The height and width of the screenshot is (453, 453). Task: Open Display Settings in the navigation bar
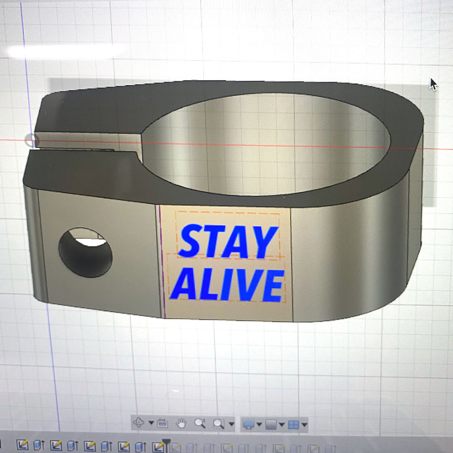tap(248, 423)
